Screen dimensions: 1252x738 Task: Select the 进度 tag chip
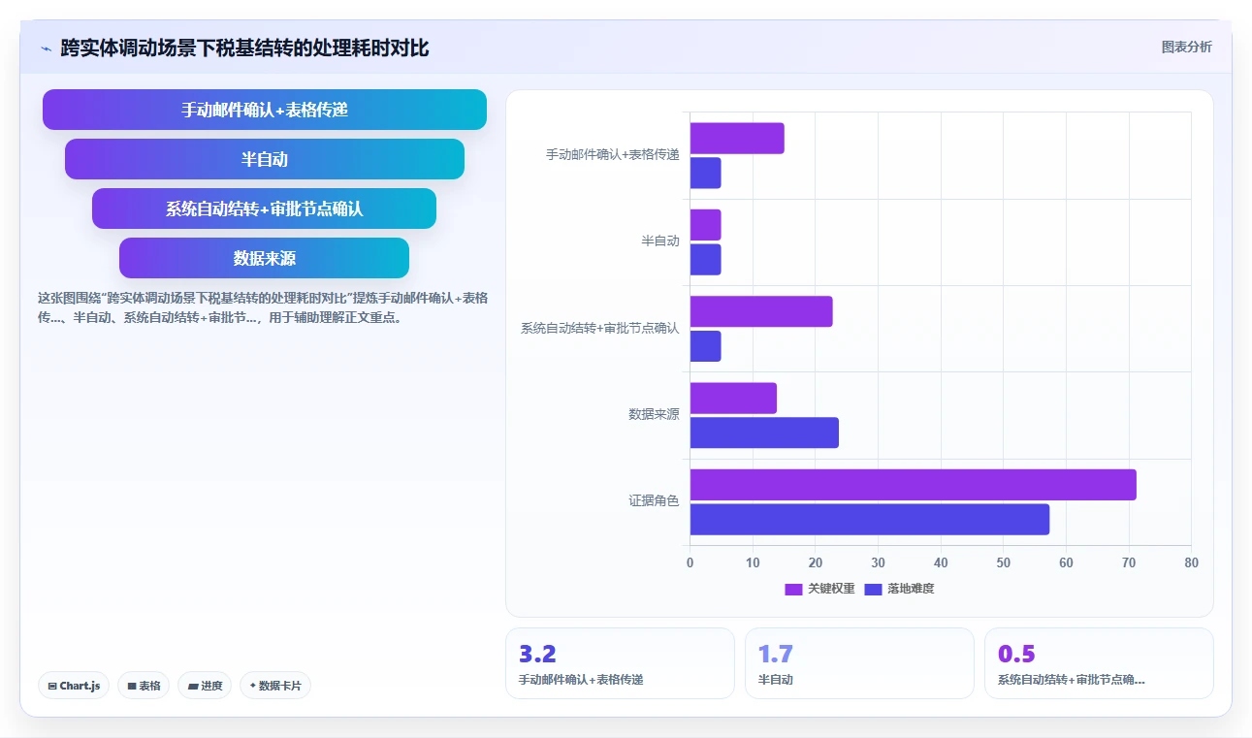(x=205, y=686)
